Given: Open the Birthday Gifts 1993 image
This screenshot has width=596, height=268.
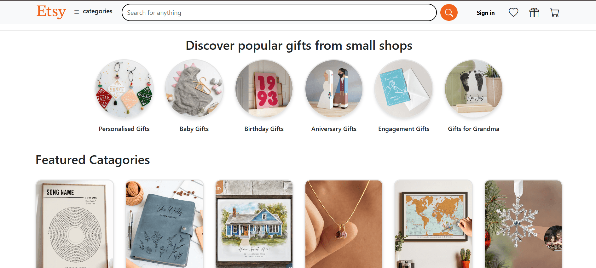Looking at the screenshot, I should pyautogui.click(x=264, y=89).
